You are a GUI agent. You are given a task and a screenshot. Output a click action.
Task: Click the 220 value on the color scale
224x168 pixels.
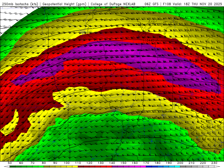203,163
